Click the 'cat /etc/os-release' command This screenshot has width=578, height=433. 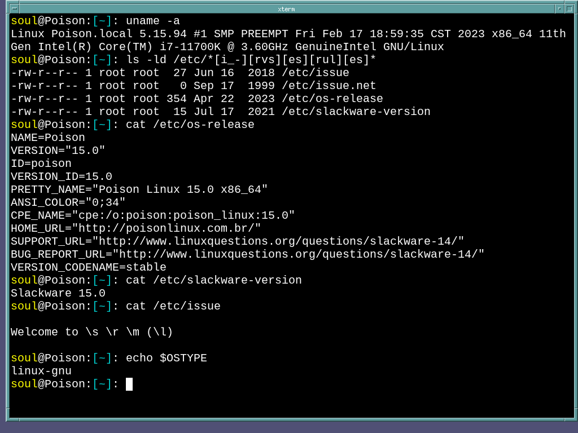click(190, 125)
